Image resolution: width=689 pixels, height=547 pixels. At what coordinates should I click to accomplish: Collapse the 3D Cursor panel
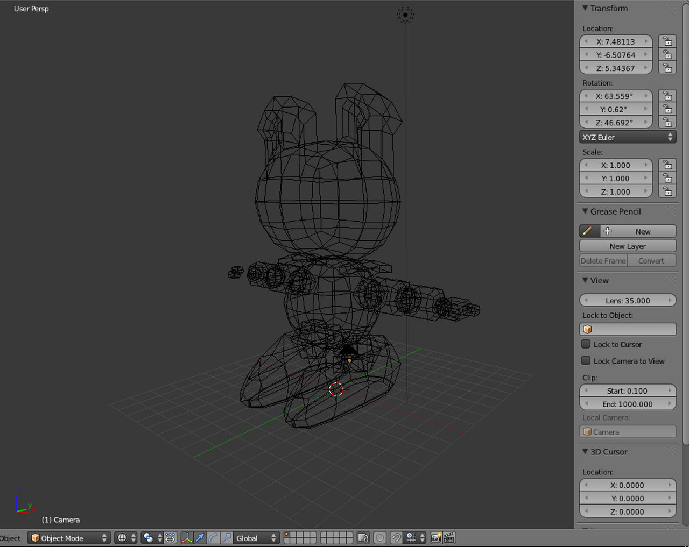coord(585,452)
